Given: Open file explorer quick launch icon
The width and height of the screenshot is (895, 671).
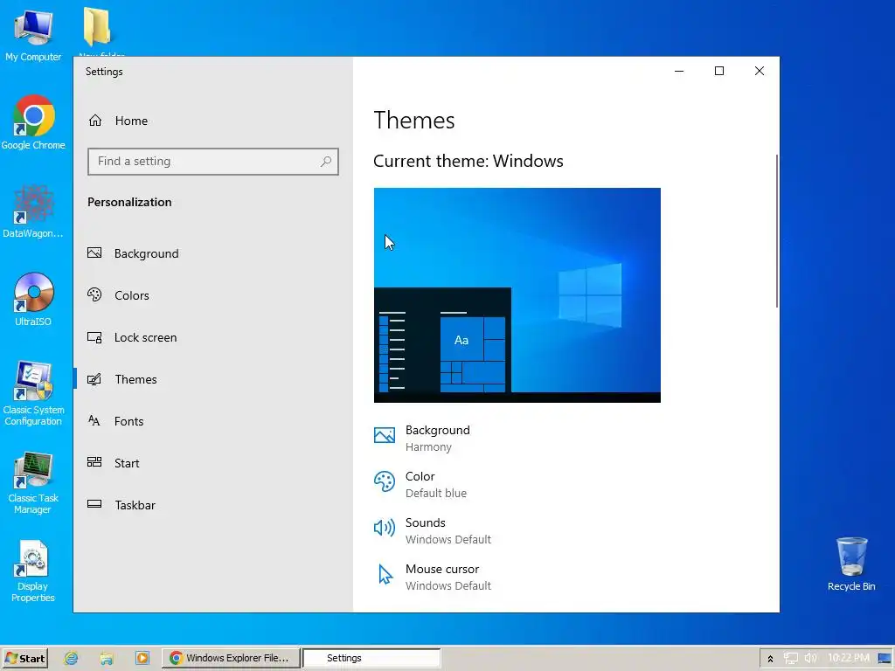Looking at the screenshot, I should [106, 658].
